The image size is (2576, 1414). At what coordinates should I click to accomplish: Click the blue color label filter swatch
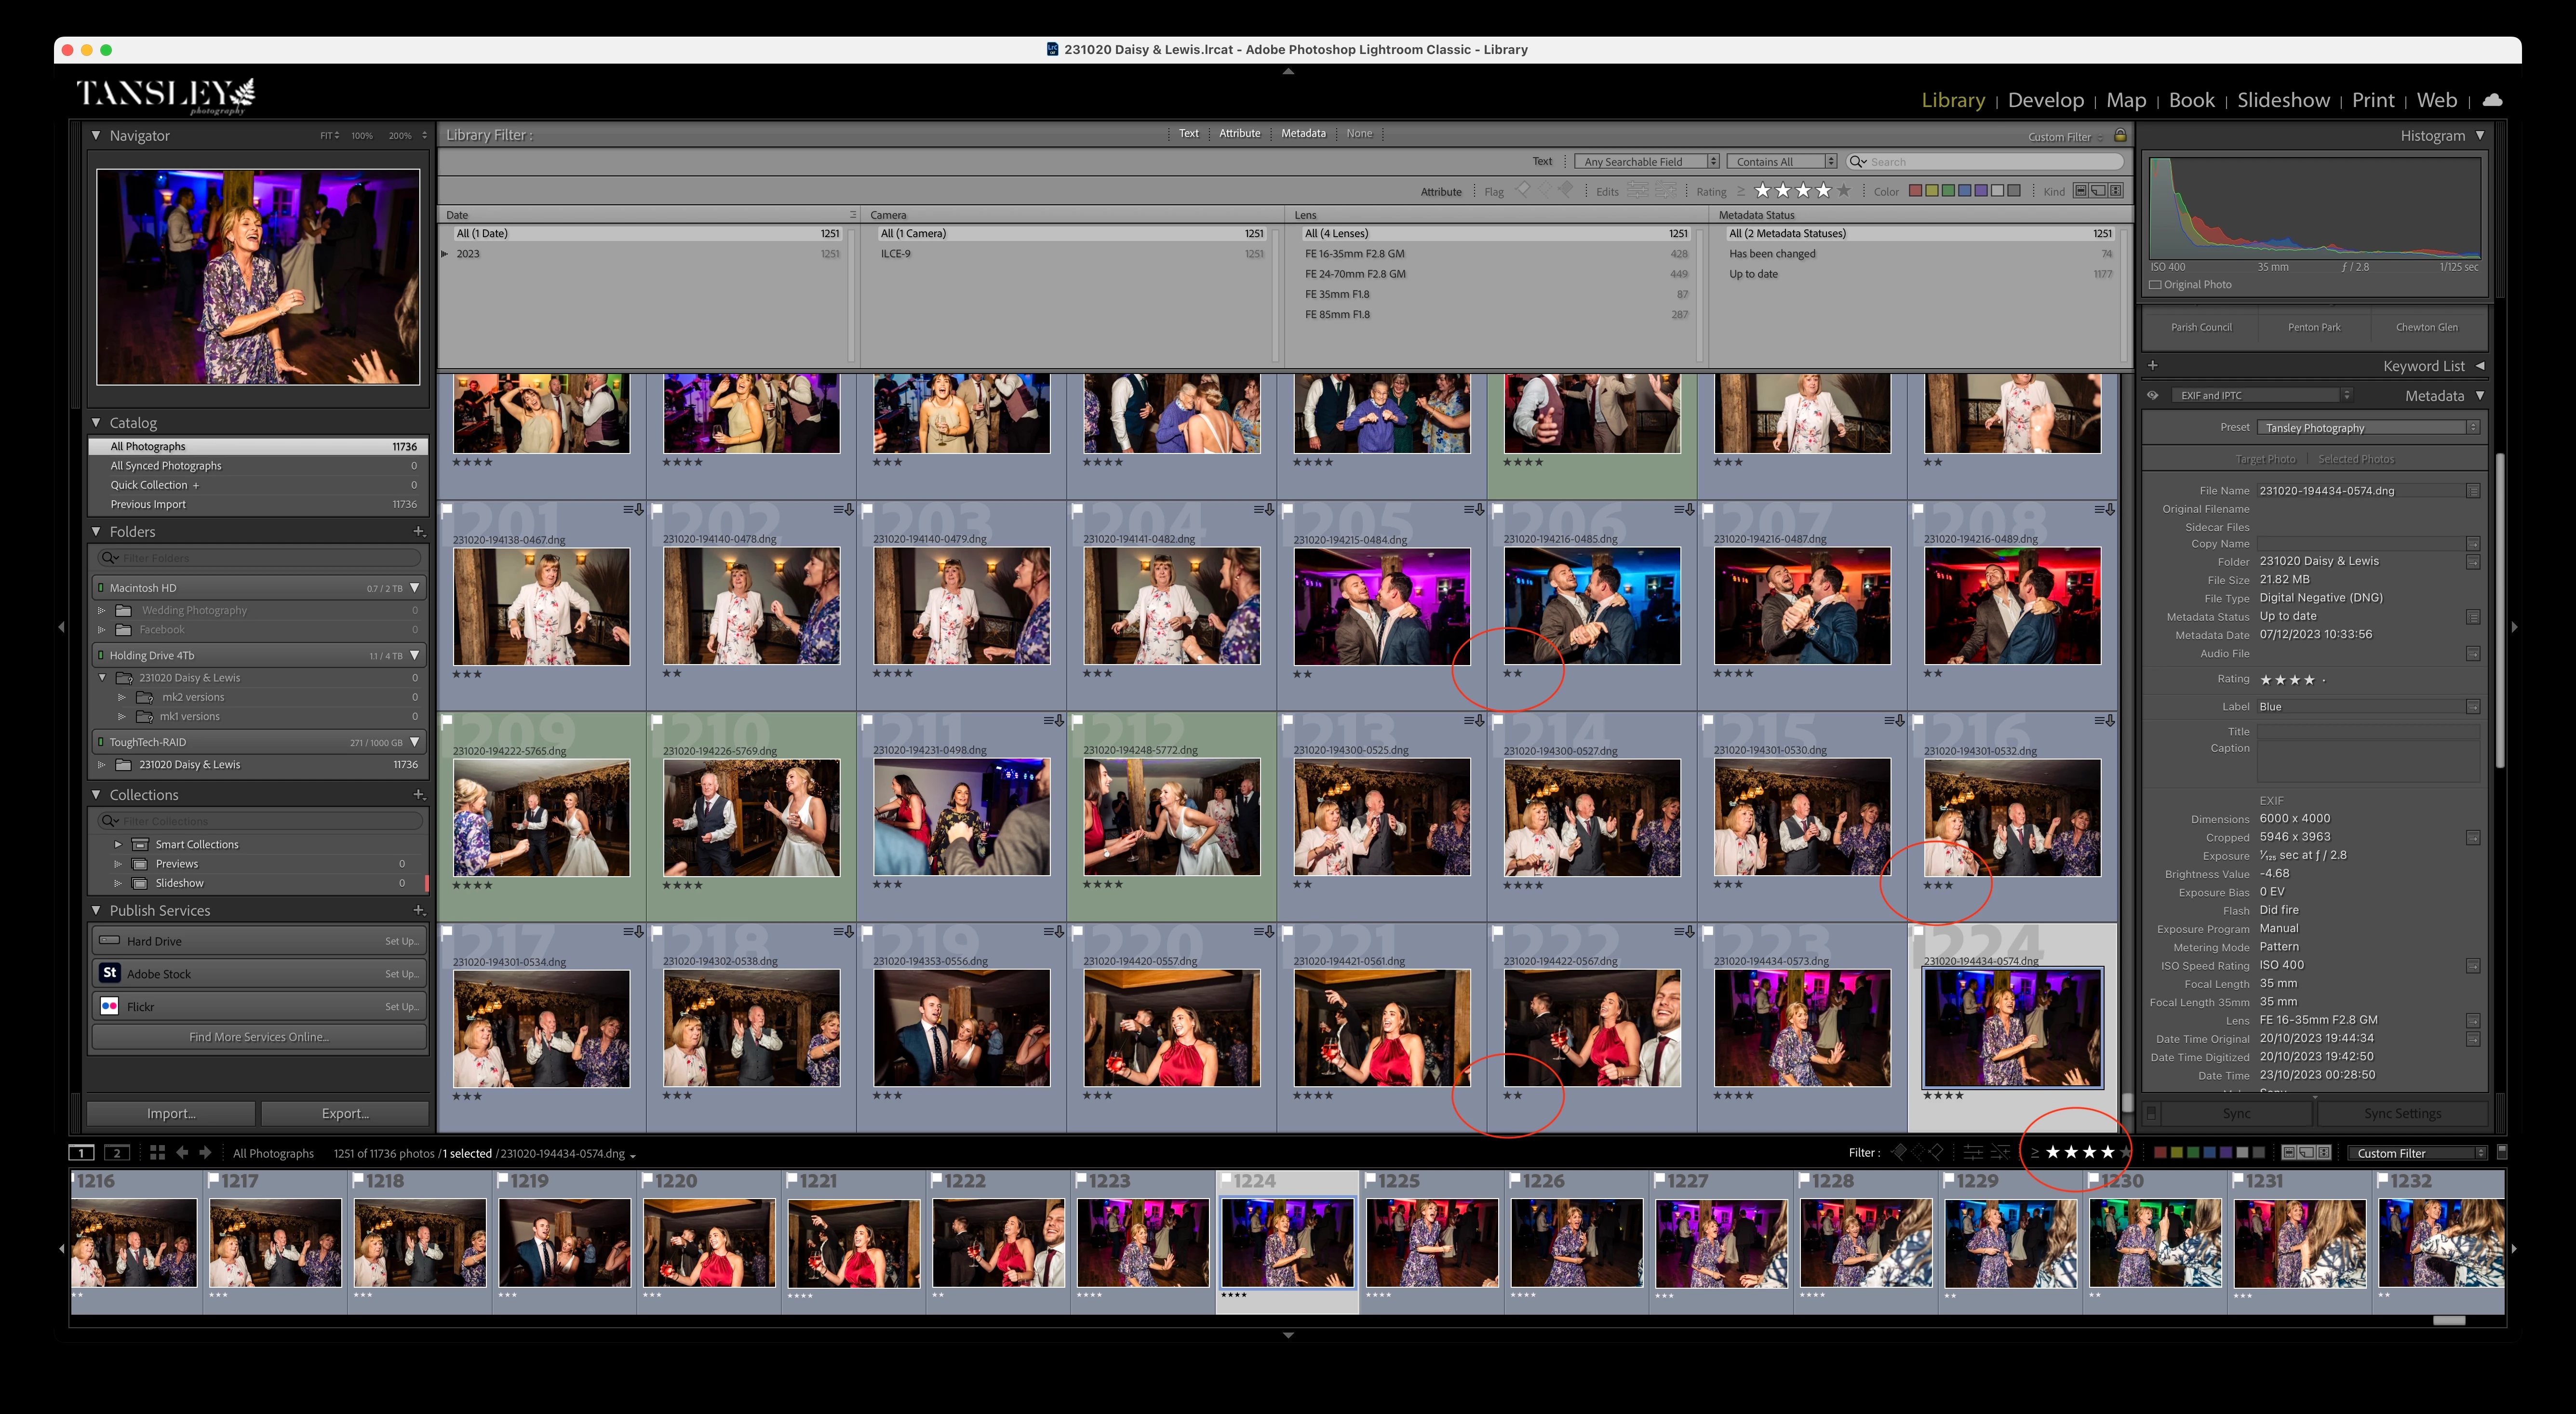tap(1965, 190)
